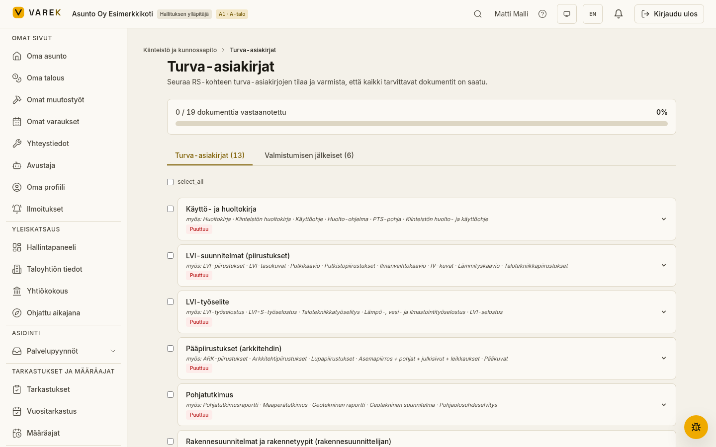The width and height of the screenshot is (716, 447).
Task: Click the Taloyhtiön tiedot building icon
Action: pyautogui.click(x=17, y=269)
